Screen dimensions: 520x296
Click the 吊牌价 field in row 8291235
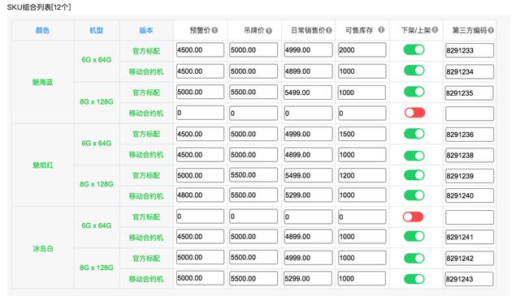click(x=253, y=92)
